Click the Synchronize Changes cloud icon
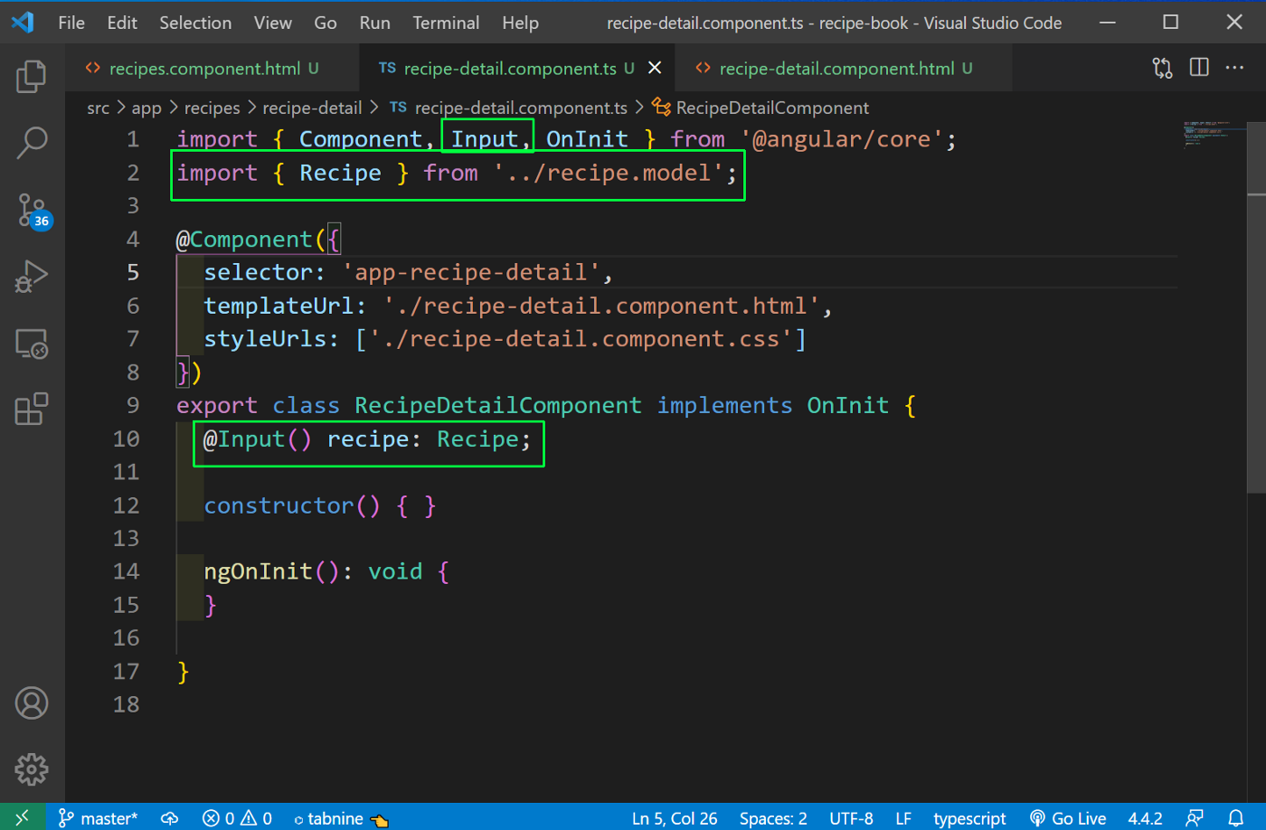The image size is (1266, 830). coord(169,817)
